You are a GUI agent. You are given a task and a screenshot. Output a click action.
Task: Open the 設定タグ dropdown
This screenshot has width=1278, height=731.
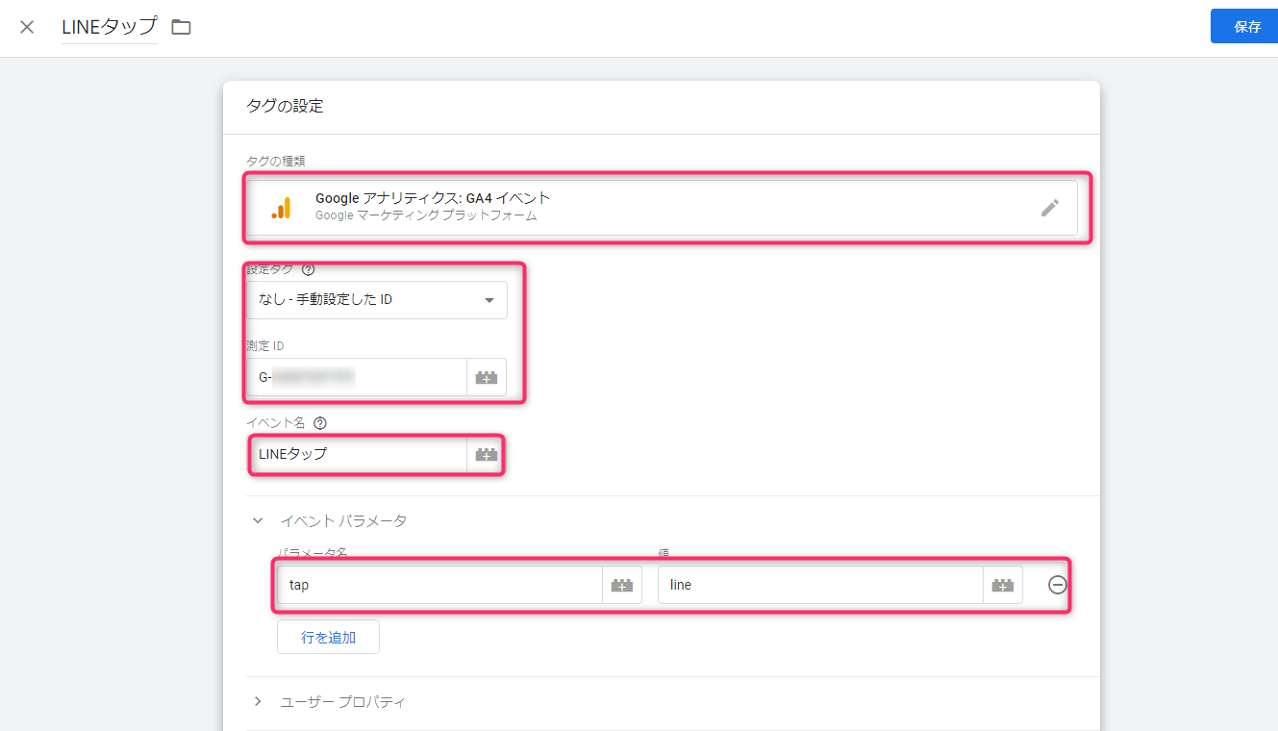pos(377,300)
